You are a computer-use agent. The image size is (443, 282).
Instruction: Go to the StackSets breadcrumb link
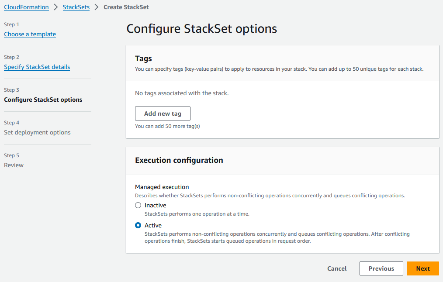(76, 7)
